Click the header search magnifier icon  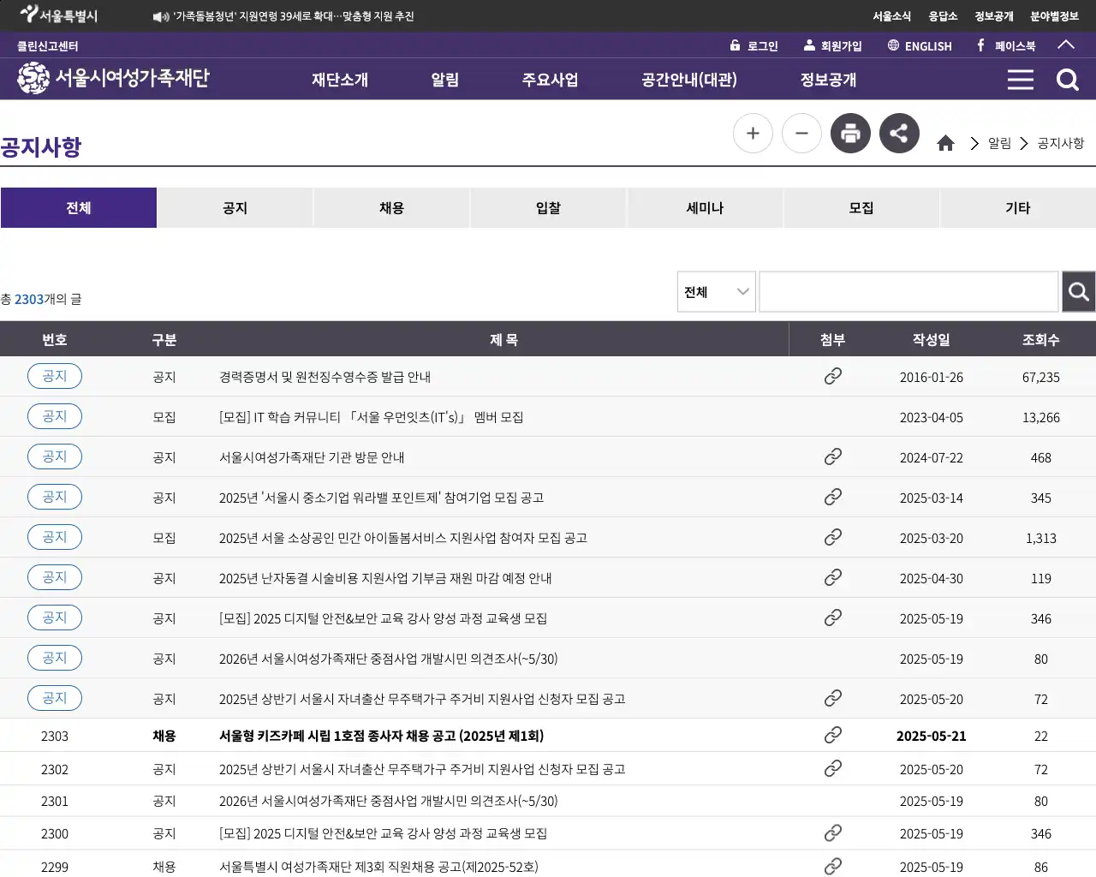point(1067,79)
